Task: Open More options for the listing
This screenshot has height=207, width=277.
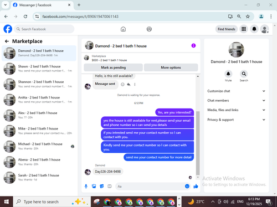Action: click(x=171, y=68)
